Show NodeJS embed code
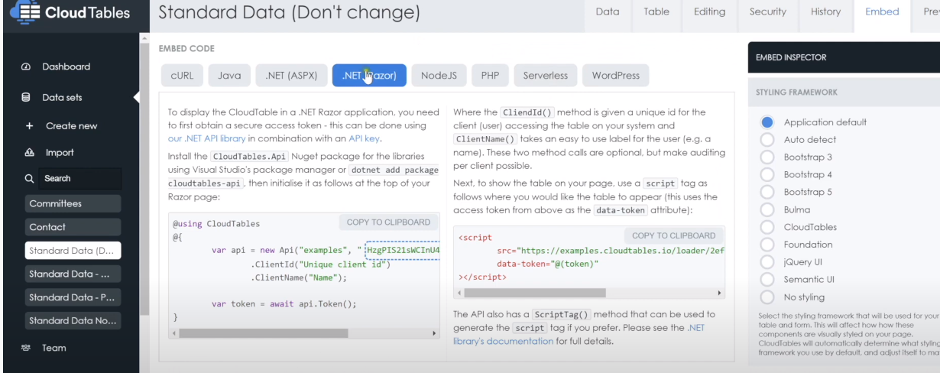 coord(439,76)
